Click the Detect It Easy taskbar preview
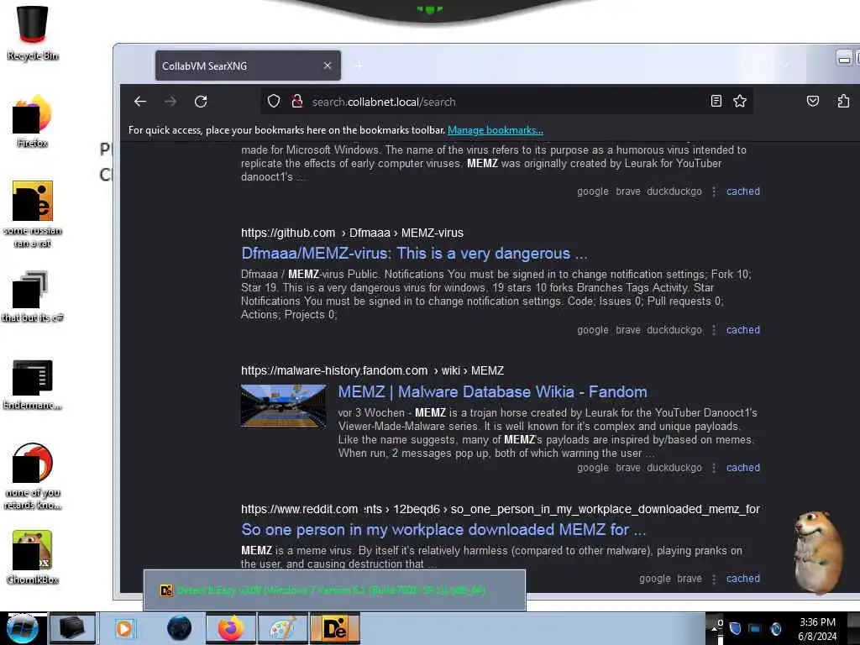860x645 pixels. click(x=334, y=590)
